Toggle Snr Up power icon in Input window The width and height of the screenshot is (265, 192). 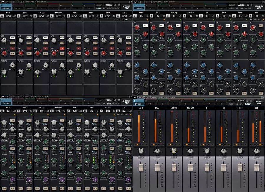(x=35, y=16)
